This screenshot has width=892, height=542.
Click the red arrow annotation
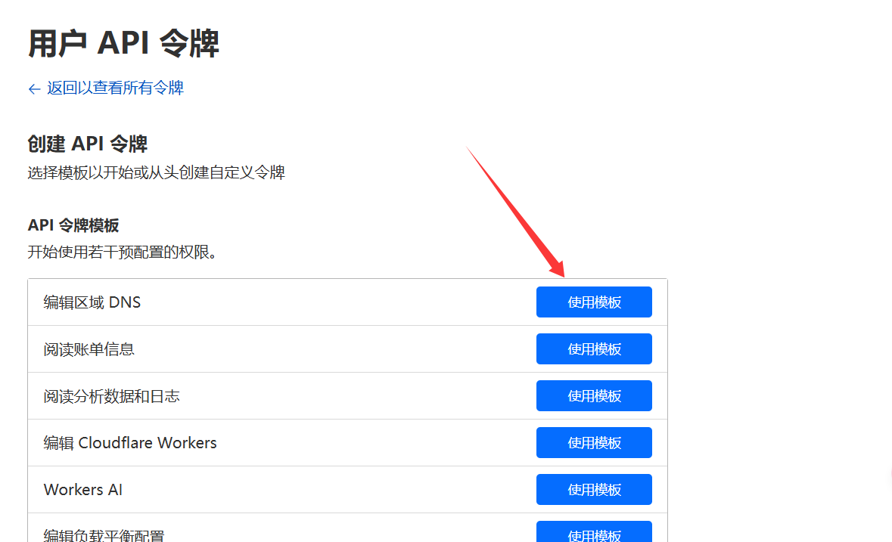pos(515,212)
